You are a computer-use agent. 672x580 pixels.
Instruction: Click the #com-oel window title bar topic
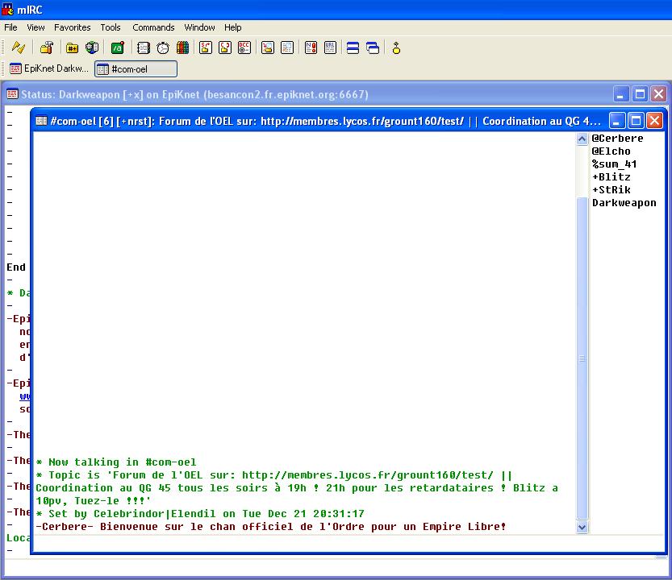pos(325,121)
